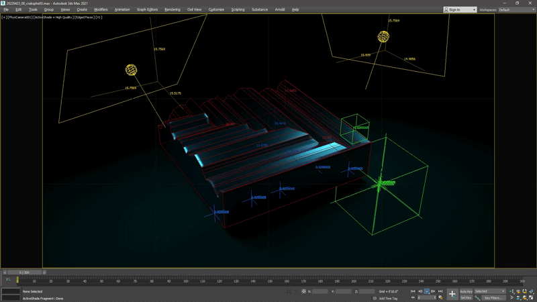Click the Previous Frame icon

420,291
